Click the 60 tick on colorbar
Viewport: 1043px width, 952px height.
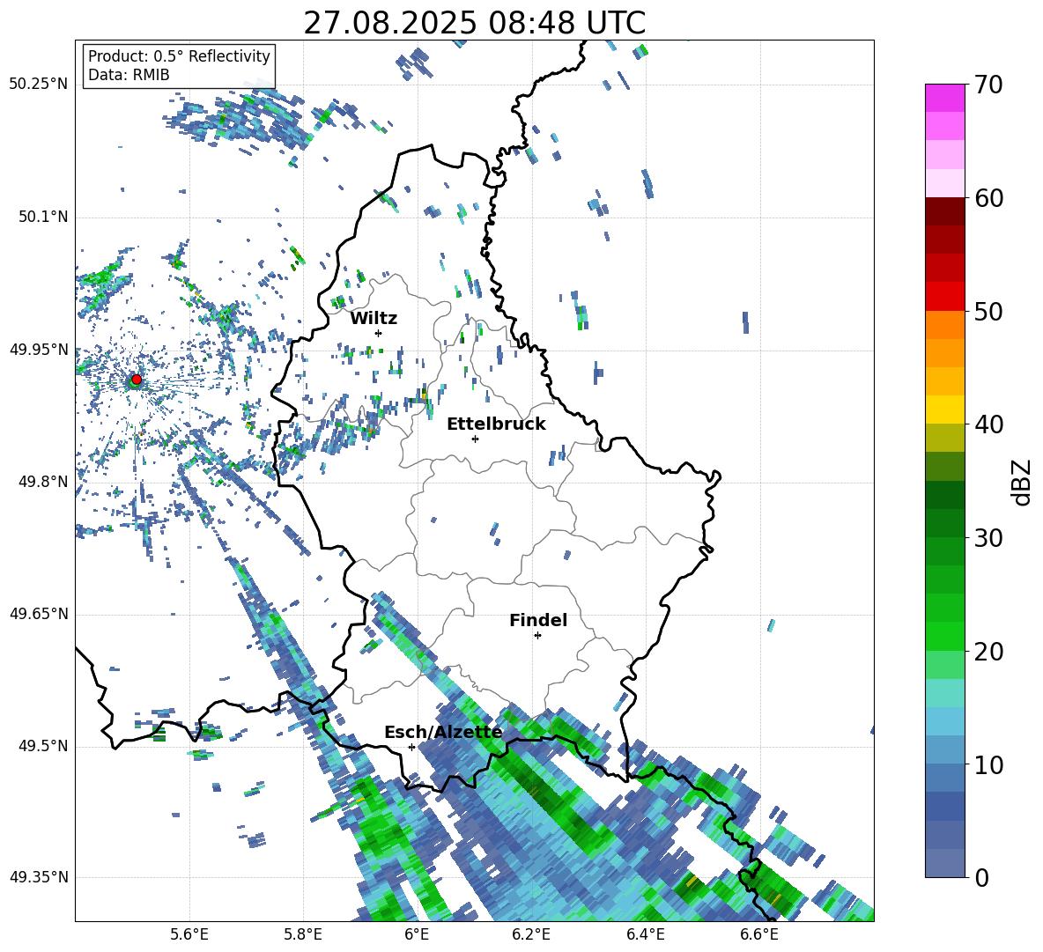pos(988,198)
